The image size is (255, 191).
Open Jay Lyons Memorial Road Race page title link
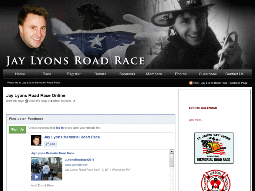[72, 137]
